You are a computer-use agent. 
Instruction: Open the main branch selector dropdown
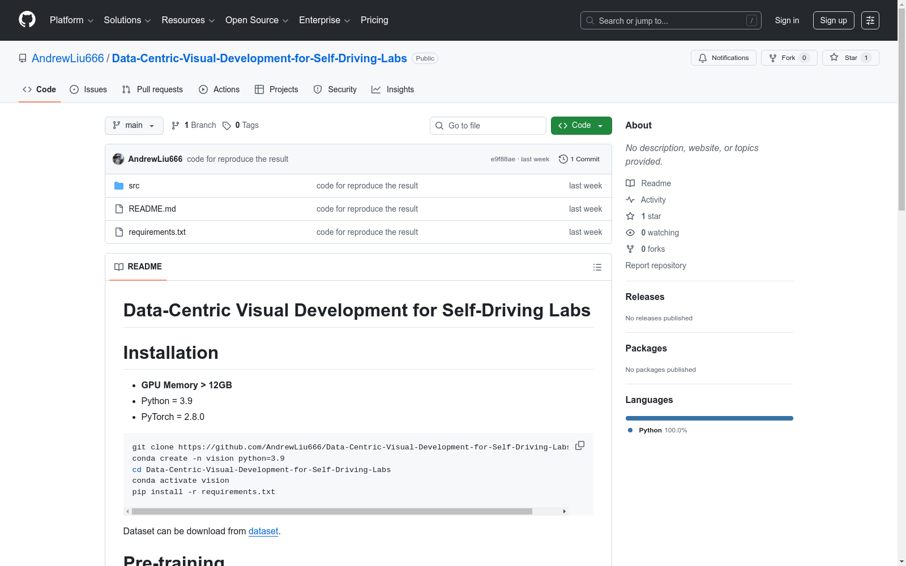[134, 126]
